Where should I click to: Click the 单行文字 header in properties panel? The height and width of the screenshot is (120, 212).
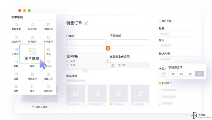pyautogui.click(x=166, y=21)
